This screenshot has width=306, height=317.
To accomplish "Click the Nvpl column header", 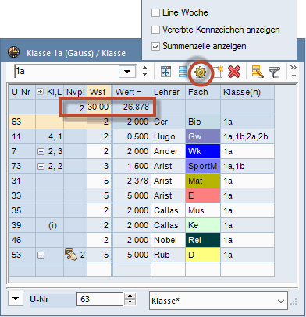I will click(76, 92).
